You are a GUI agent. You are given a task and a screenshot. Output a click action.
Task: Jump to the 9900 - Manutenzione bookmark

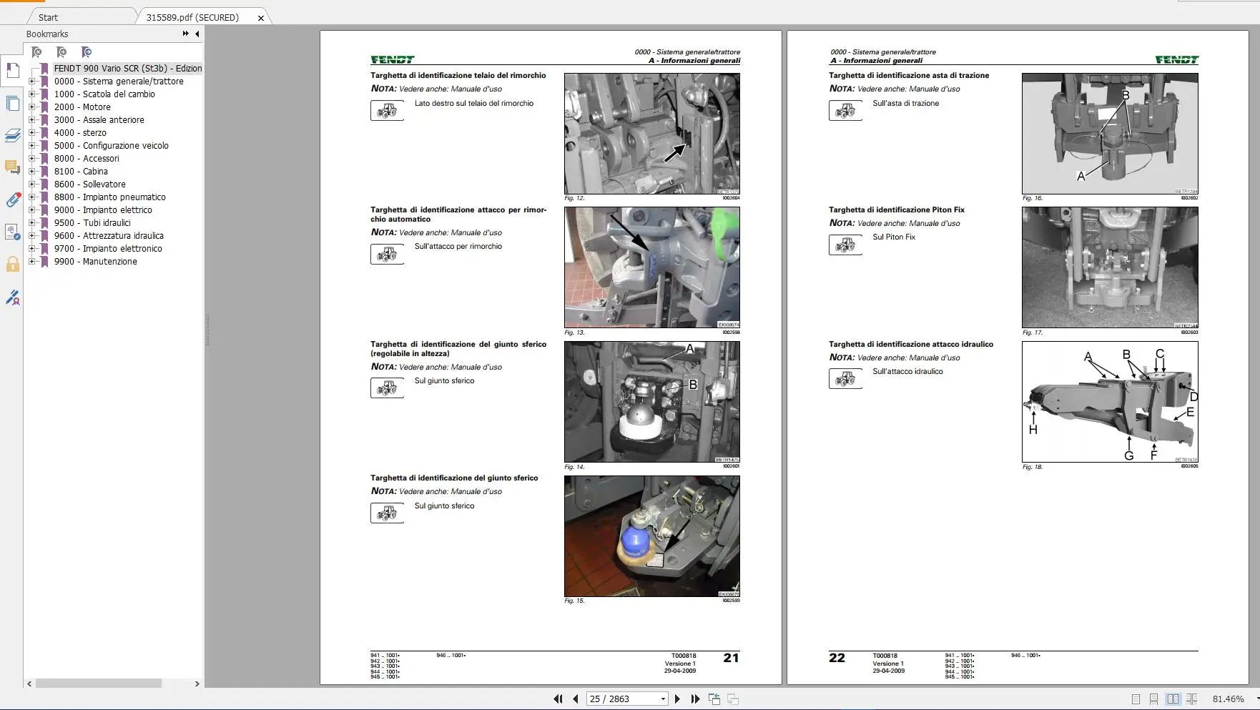pos(95,262)
